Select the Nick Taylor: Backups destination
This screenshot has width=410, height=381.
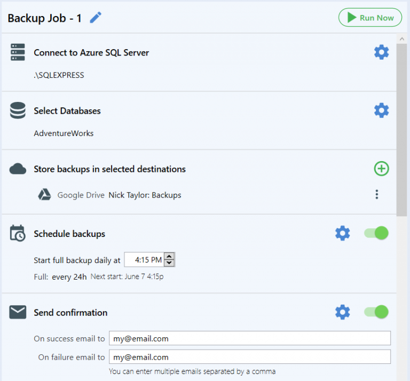[145, 195]
